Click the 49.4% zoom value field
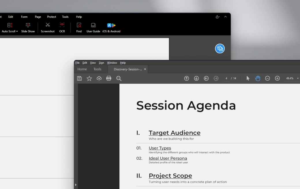This screenshot has width=300, height=189. 290,78
